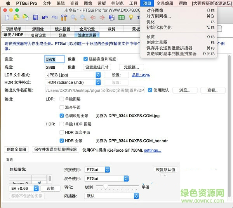233x208 pixels.
Task: Switch to the 源图像 tab
Action: tap(38, 29)
